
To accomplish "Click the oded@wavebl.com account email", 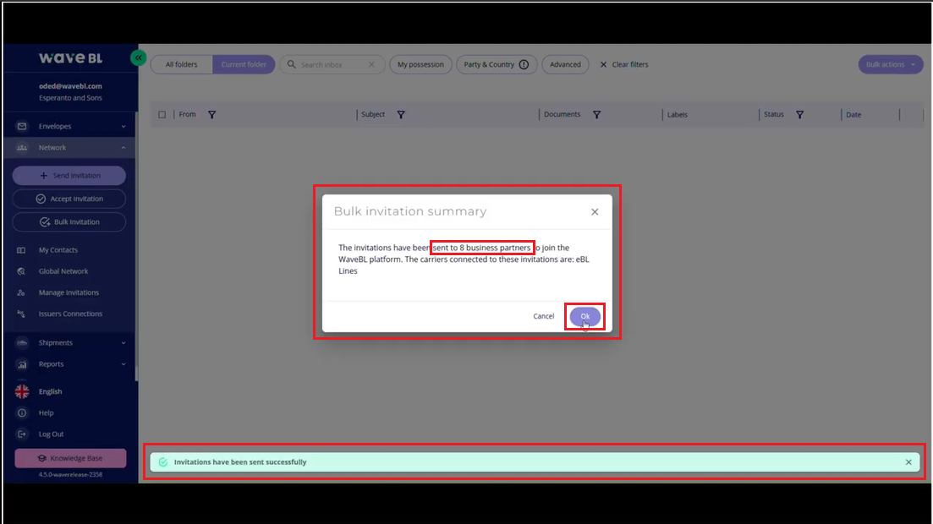I will 70,86.
